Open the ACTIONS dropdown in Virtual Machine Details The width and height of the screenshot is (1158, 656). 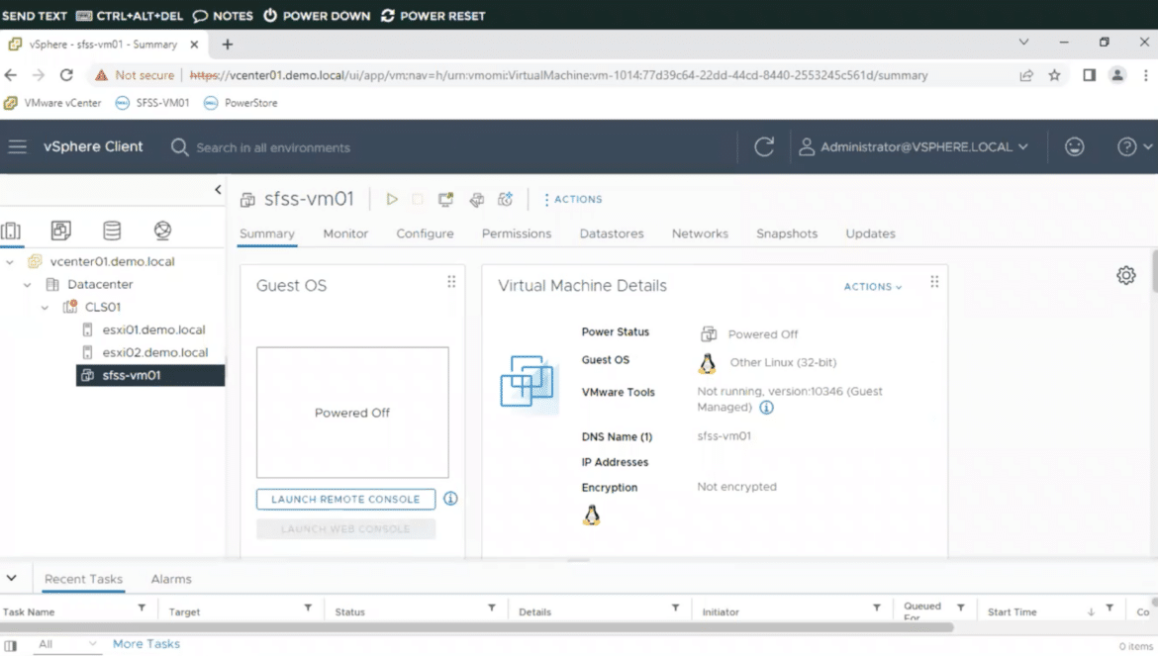[873, 287]
